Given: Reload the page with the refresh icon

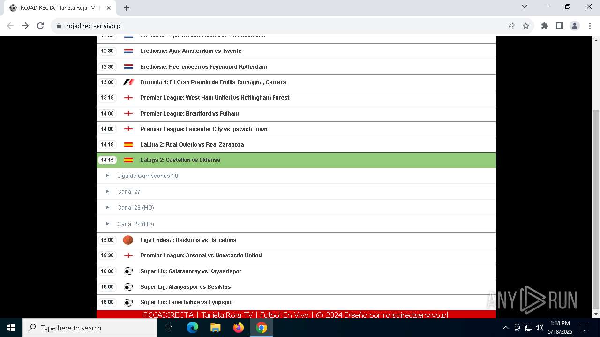Looking at the screenshot, I should (x=40, y=26).
